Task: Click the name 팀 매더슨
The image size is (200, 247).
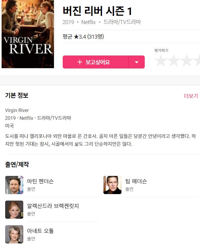Action: coord(136,181)
